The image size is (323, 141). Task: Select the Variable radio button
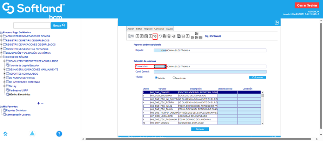(156, 78)
